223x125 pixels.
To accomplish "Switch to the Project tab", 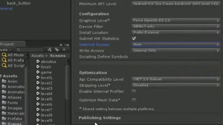I will [x=12, y=44].
